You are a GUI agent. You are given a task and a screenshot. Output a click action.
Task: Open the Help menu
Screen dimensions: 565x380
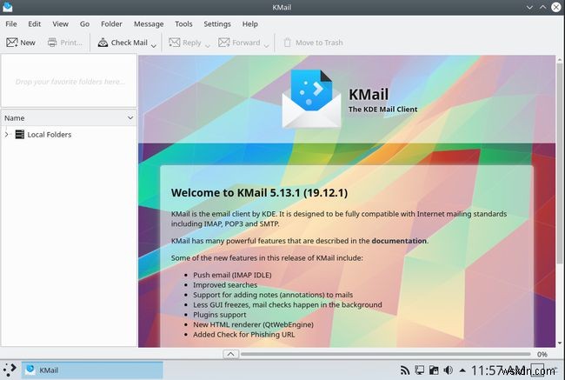(x=249, y=23)
